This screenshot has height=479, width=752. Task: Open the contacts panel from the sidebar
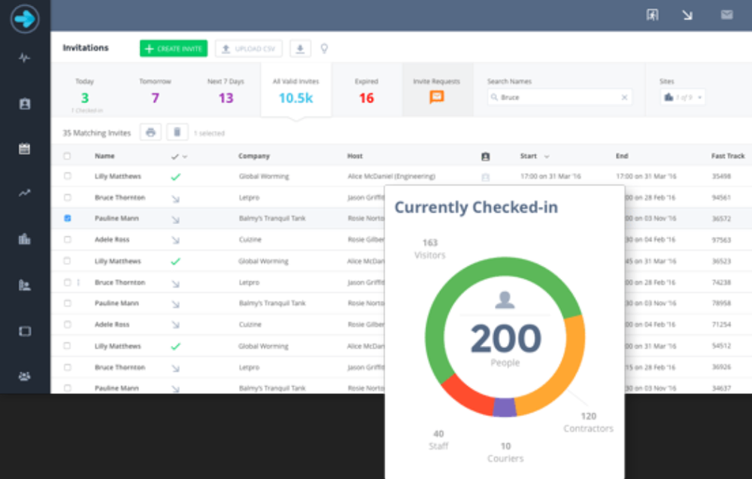[x=23, y=102]
